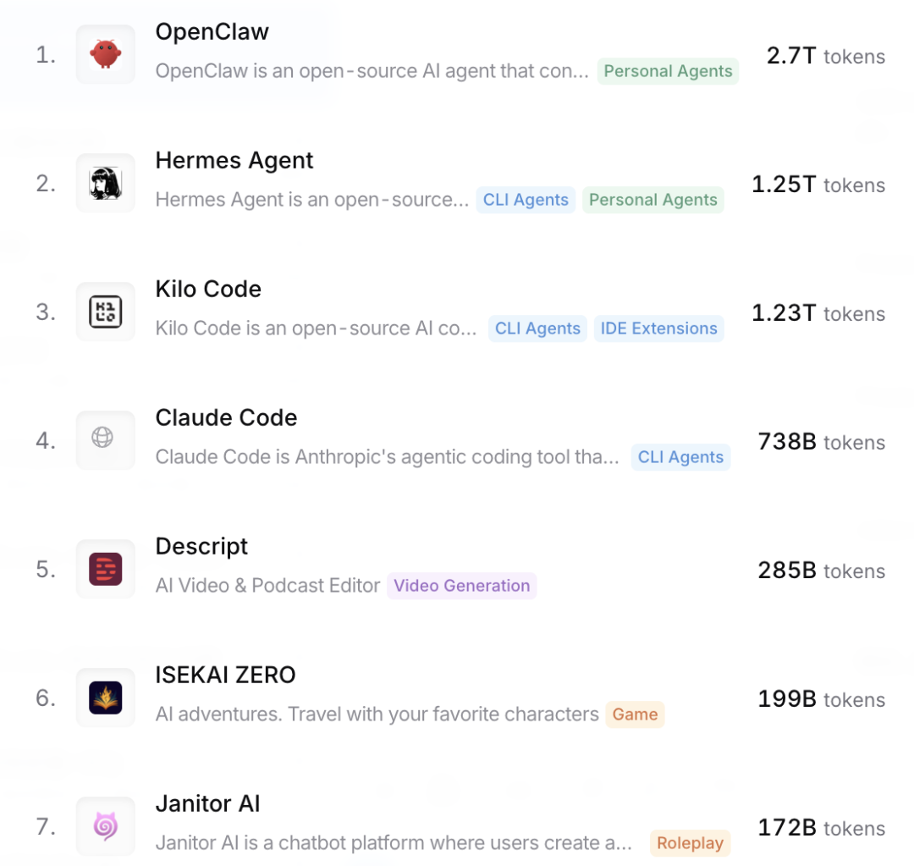Click Claude Code's CLI Agents tag
The width and height of the screenshot is (914, 866).
coord(680,457)
